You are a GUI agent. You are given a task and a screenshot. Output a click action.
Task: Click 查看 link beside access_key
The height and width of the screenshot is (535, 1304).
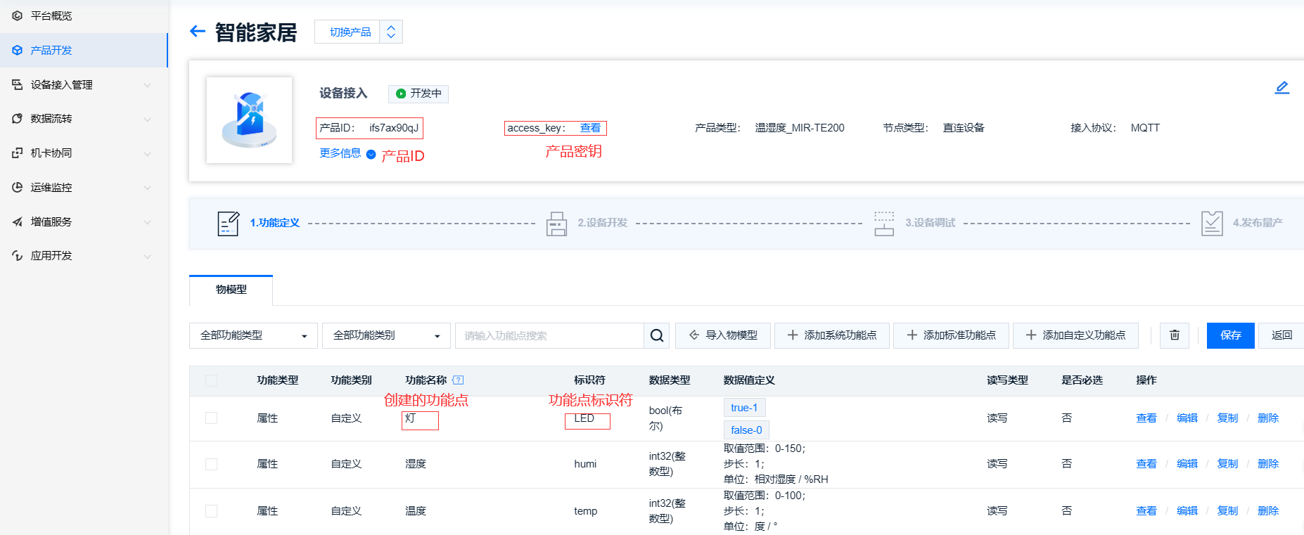click(590, 128)
